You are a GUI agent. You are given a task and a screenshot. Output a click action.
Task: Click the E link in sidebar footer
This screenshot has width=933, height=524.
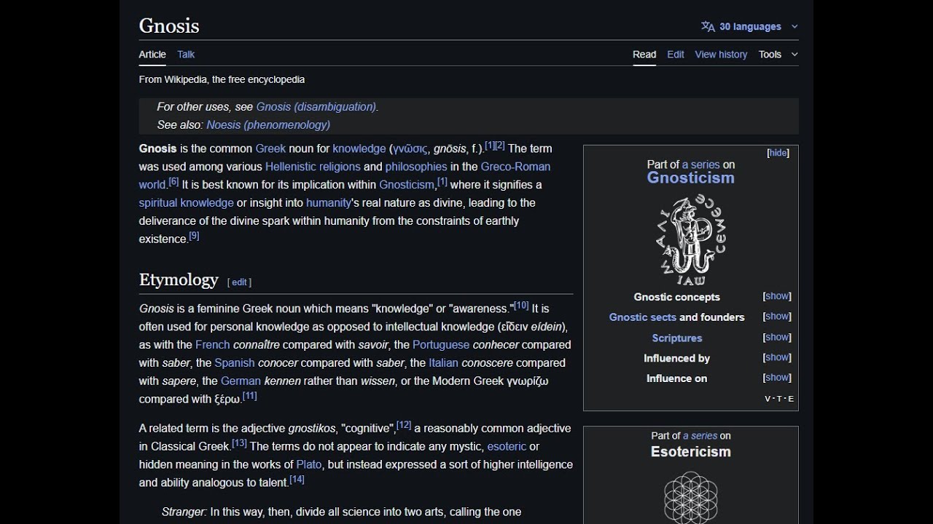click(791, 399)
